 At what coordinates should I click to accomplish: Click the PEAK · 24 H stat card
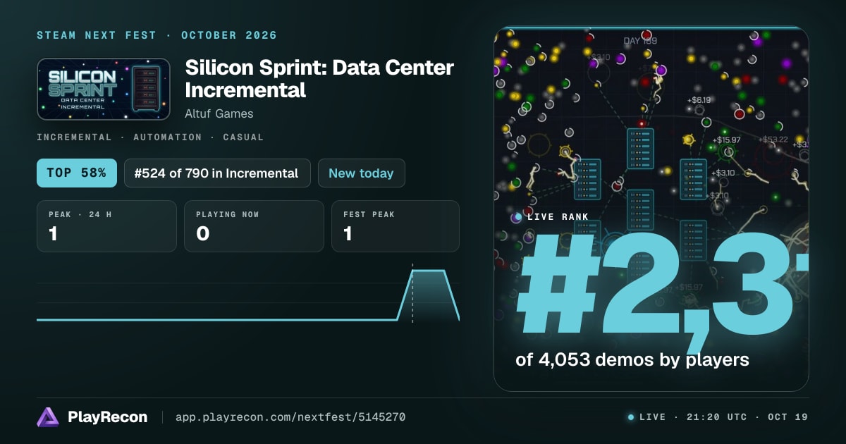coord(106,226)
